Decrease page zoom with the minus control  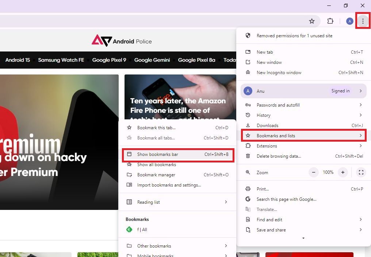[313, 172]
